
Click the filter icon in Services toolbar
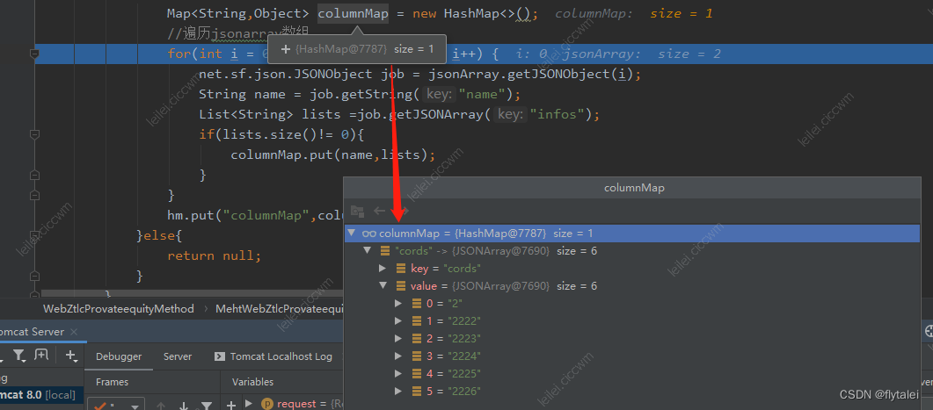pos(19,356)
